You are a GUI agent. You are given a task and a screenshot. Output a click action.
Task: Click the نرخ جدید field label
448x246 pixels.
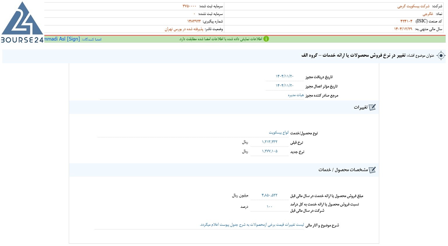pyautogui.click(x=297, y=152)
